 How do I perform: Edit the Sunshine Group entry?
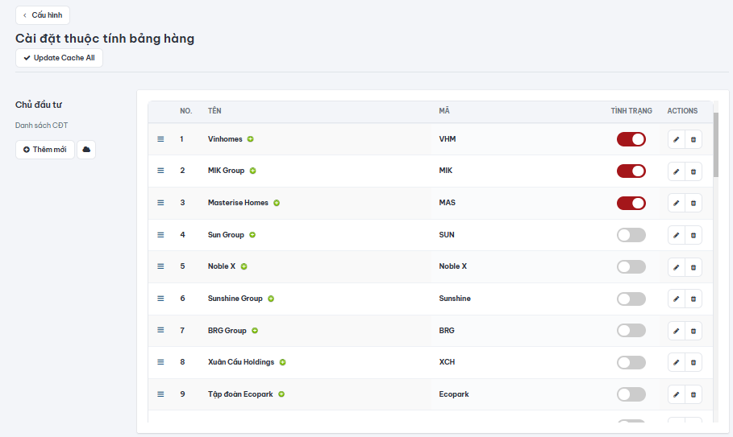[676, 299]
